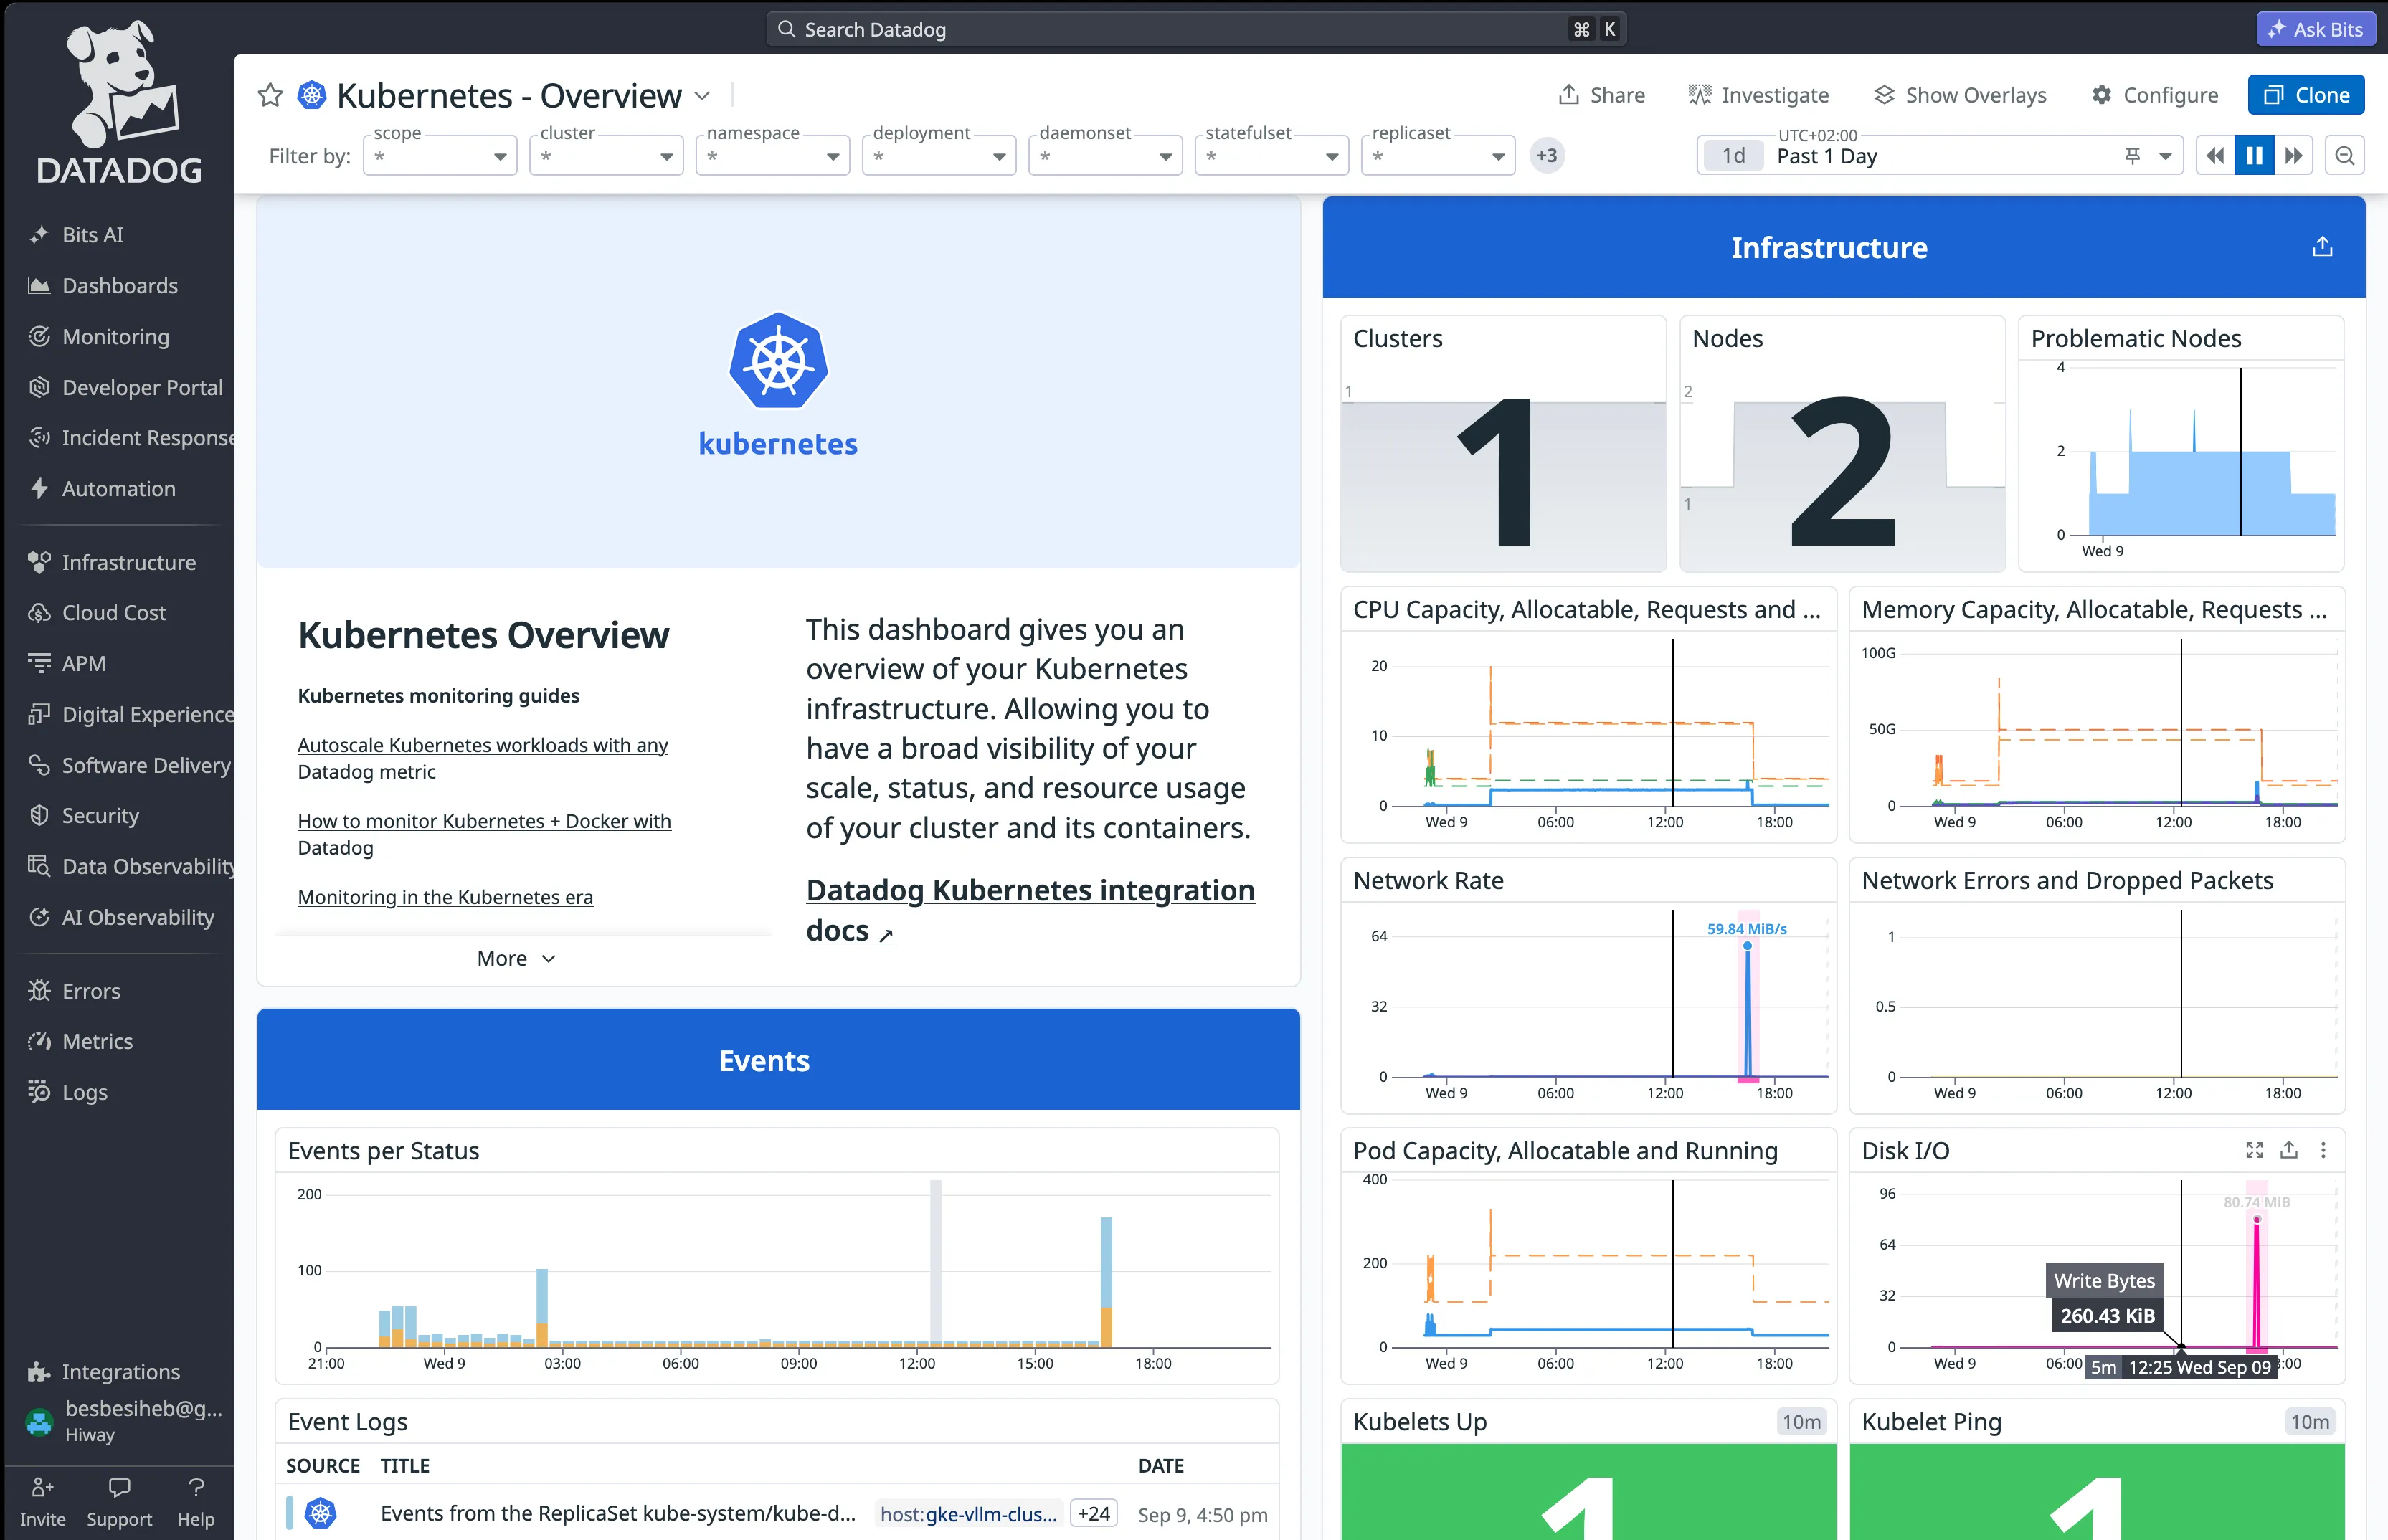The image size is (2388, 1540).
Task: Click the Kubernetes source icon in Event Logs
Action: 320,1513
